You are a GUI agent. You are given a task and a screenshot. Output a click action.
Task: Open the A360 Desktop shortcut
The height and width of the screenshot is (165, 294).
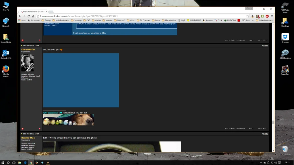285,54
